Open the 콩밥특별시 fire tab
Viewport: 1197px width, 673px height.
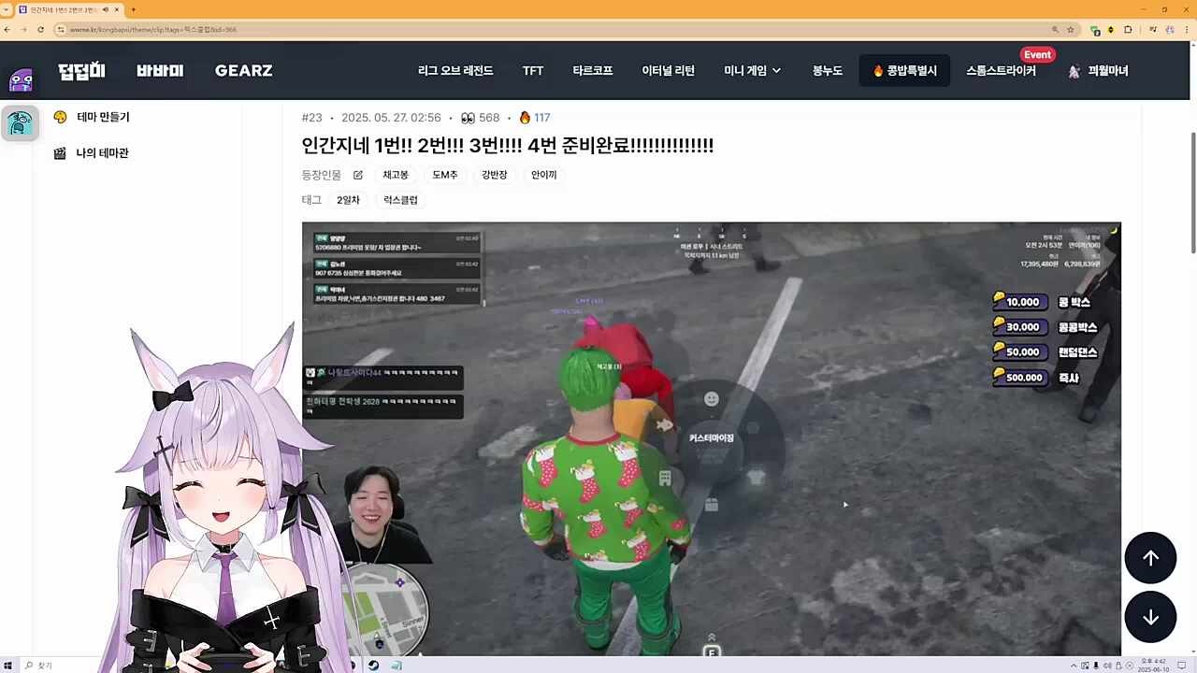point(904,71)
